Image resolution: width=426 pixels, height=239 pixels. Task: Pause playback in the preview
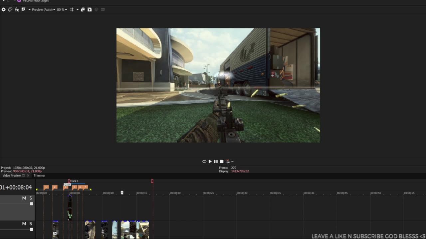pyautogui.click(x=216, y=162)
